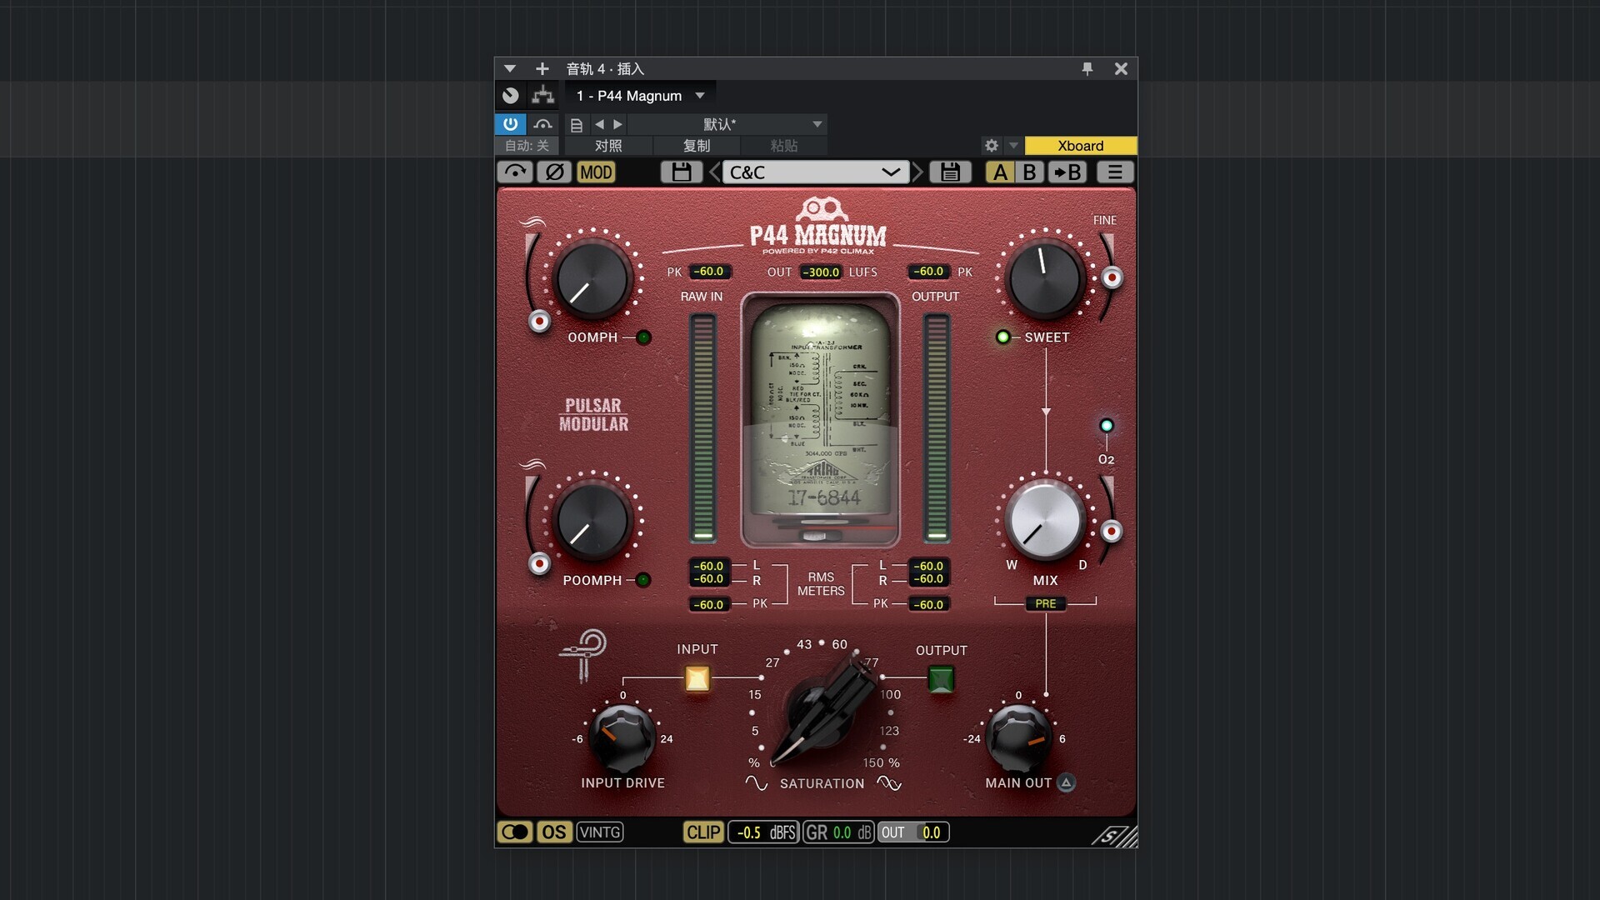This screenshot has height=900, width=1600.
Task: Expand the 默认 preset dropdown
Action: (817, 124)
